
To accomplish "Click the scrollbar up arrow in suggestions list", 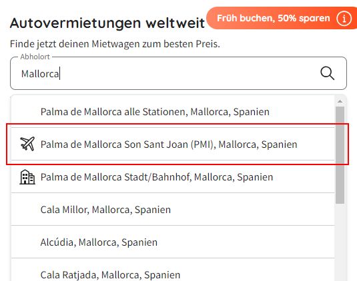I will 340,101.
